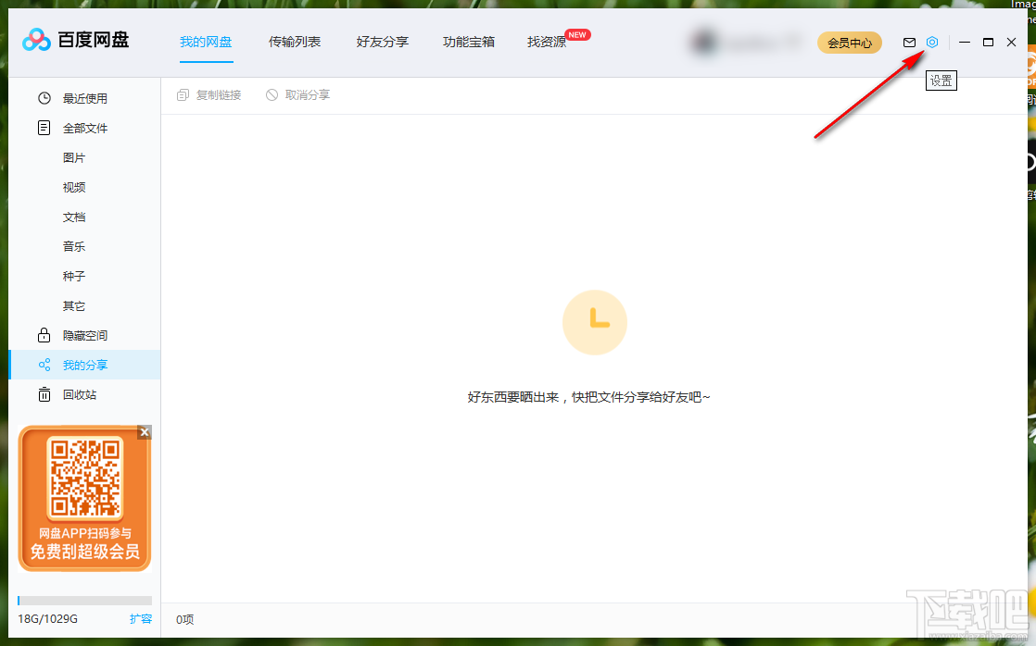
Task: Click 复制链接 in the toolbar
Action: coord(219,95)
